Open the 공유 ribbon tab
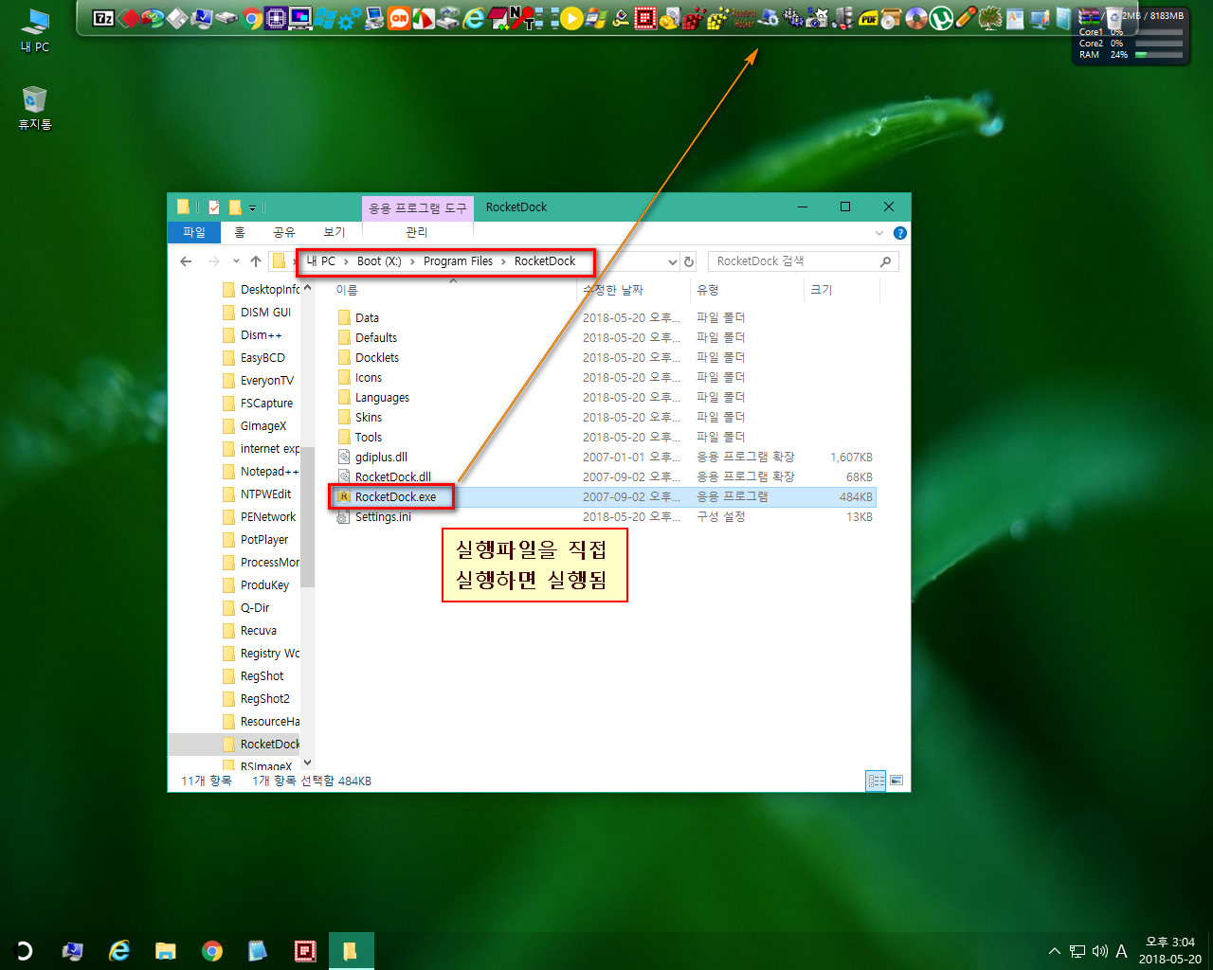Viewport: 1213px width, 970px height. (x=283, y=232)
